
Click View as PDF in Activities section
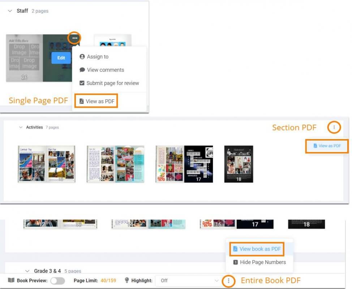pos(327,146)
